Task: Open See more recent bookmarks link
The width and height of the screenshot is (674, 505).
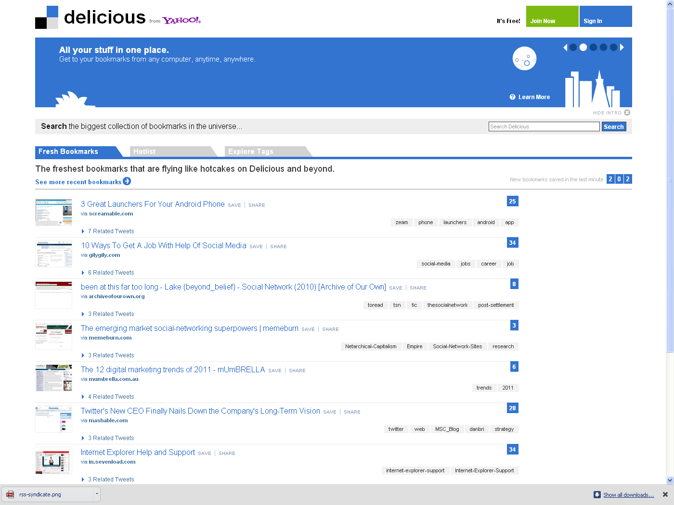Action: point(78,182)
